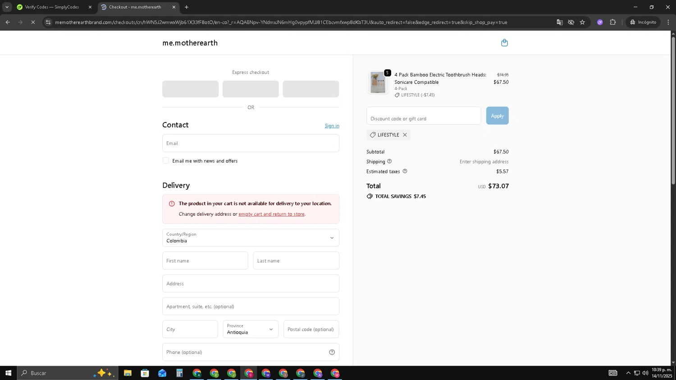Open Outlook from the taskbar
676x380 pixels.
(x=162, y=373)
